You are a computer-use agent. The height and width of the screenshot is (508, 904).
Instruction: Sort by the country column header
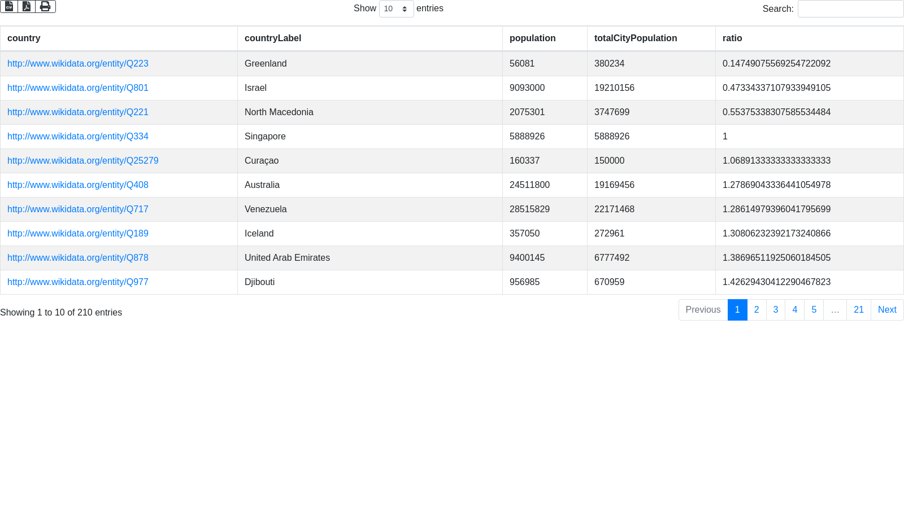24,38
